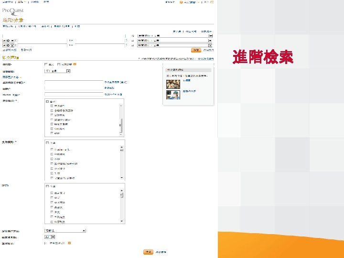Click the look up publications link beside publication title field
The image size is (344, 258).
116,82
